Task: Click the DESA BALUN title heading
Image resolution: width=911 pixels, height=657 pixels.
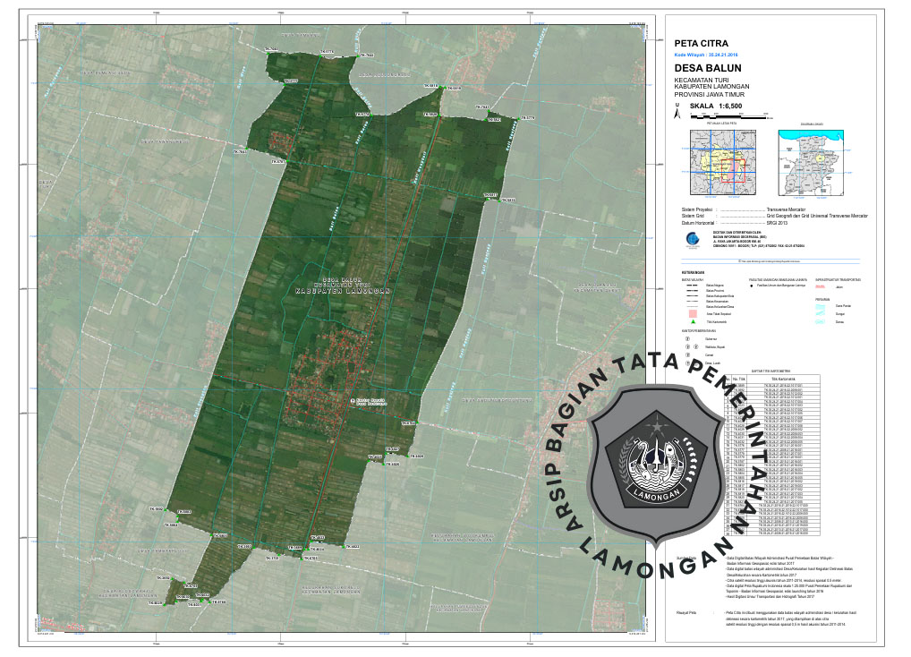Action: coord(706,68)
